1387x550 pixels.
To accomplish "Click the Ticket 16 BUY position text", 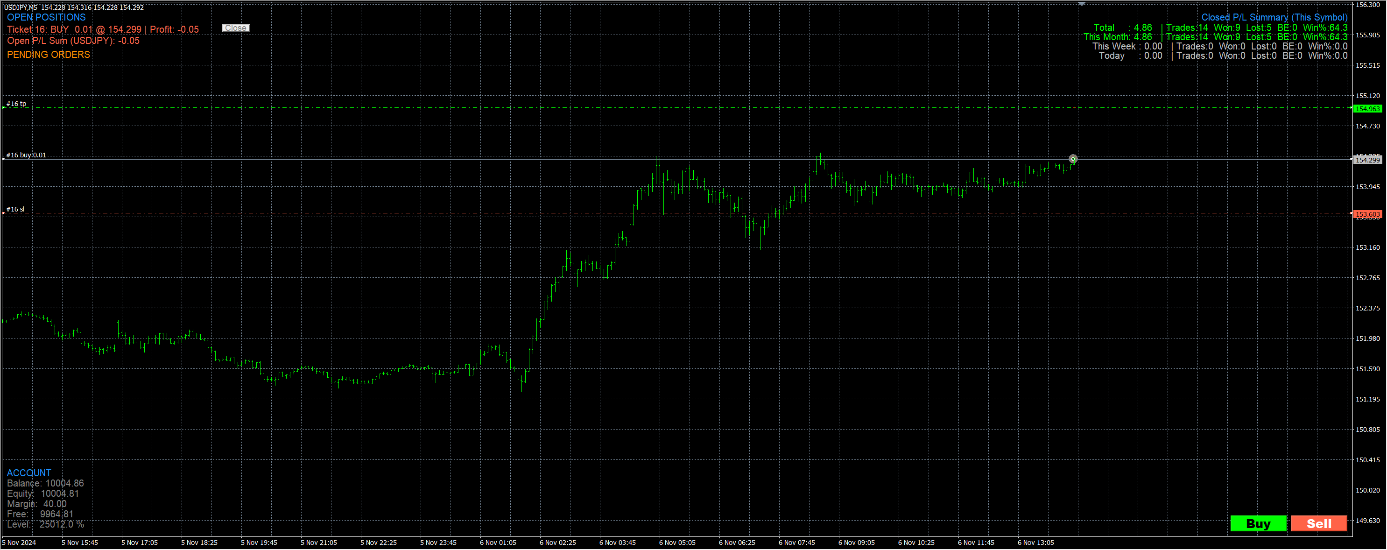I will point(103,29).
